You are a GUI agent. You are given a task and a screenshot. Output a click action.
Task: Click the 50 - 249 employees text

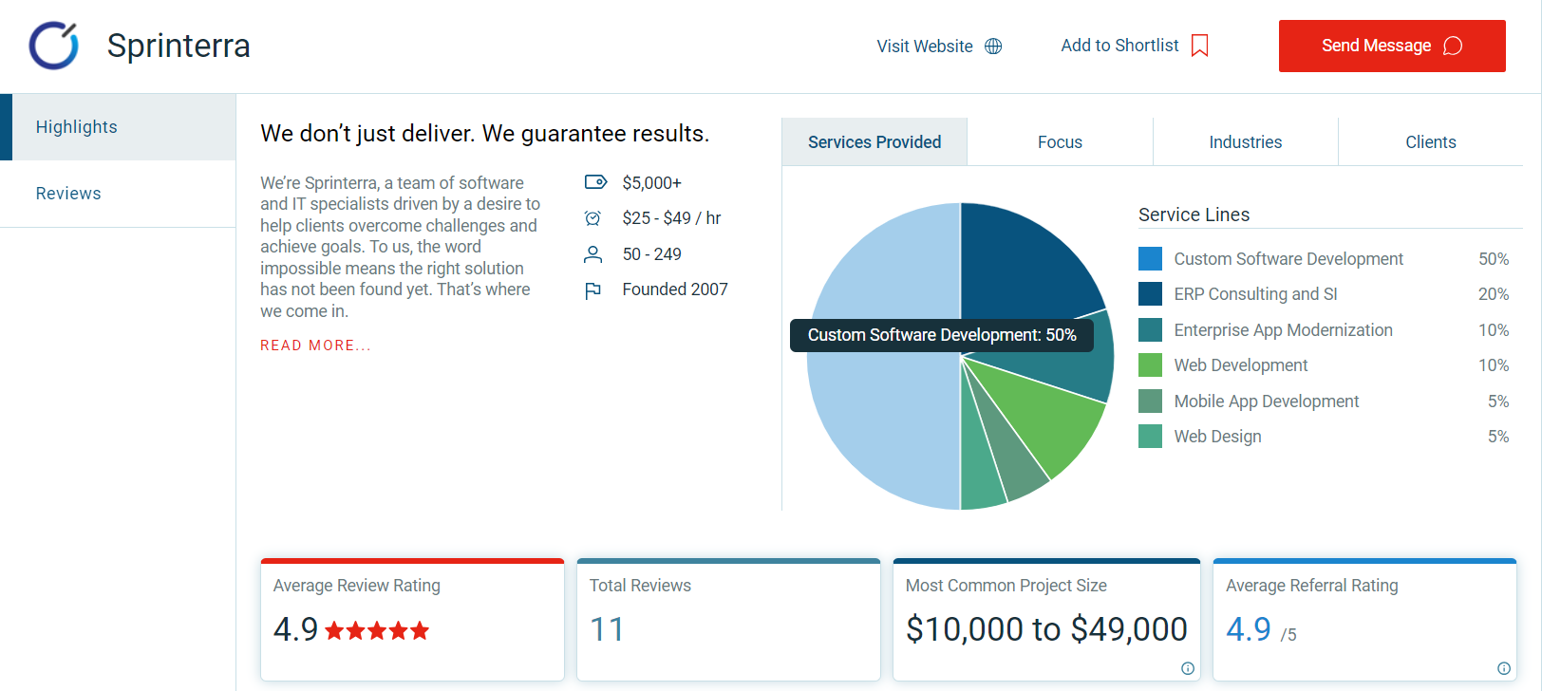[651, 254]
